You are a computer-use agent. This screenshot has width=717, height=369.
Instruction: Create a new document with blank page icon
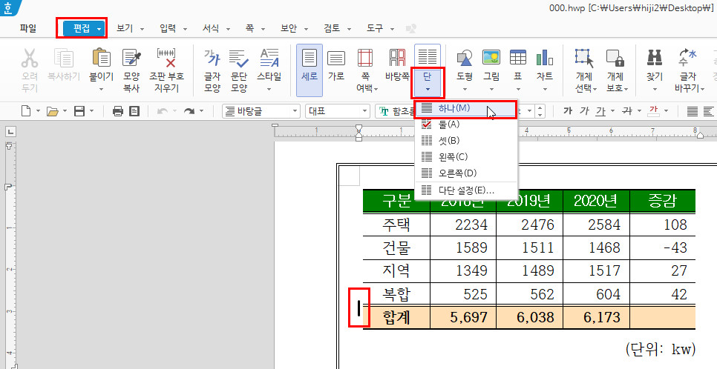(27, 111)
